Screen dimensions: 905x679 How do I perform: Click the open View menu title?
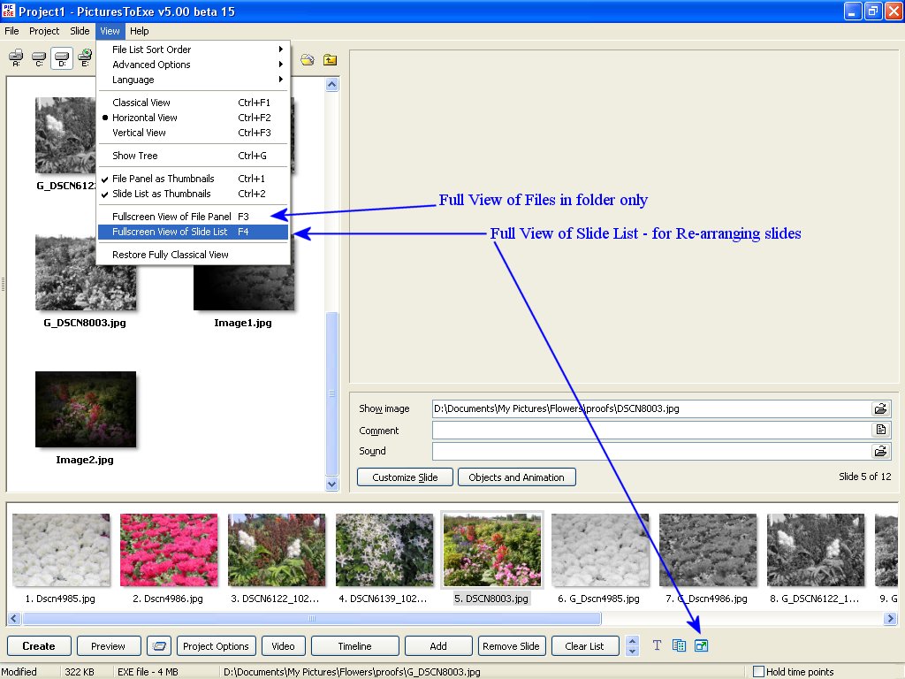click(110, 31)
